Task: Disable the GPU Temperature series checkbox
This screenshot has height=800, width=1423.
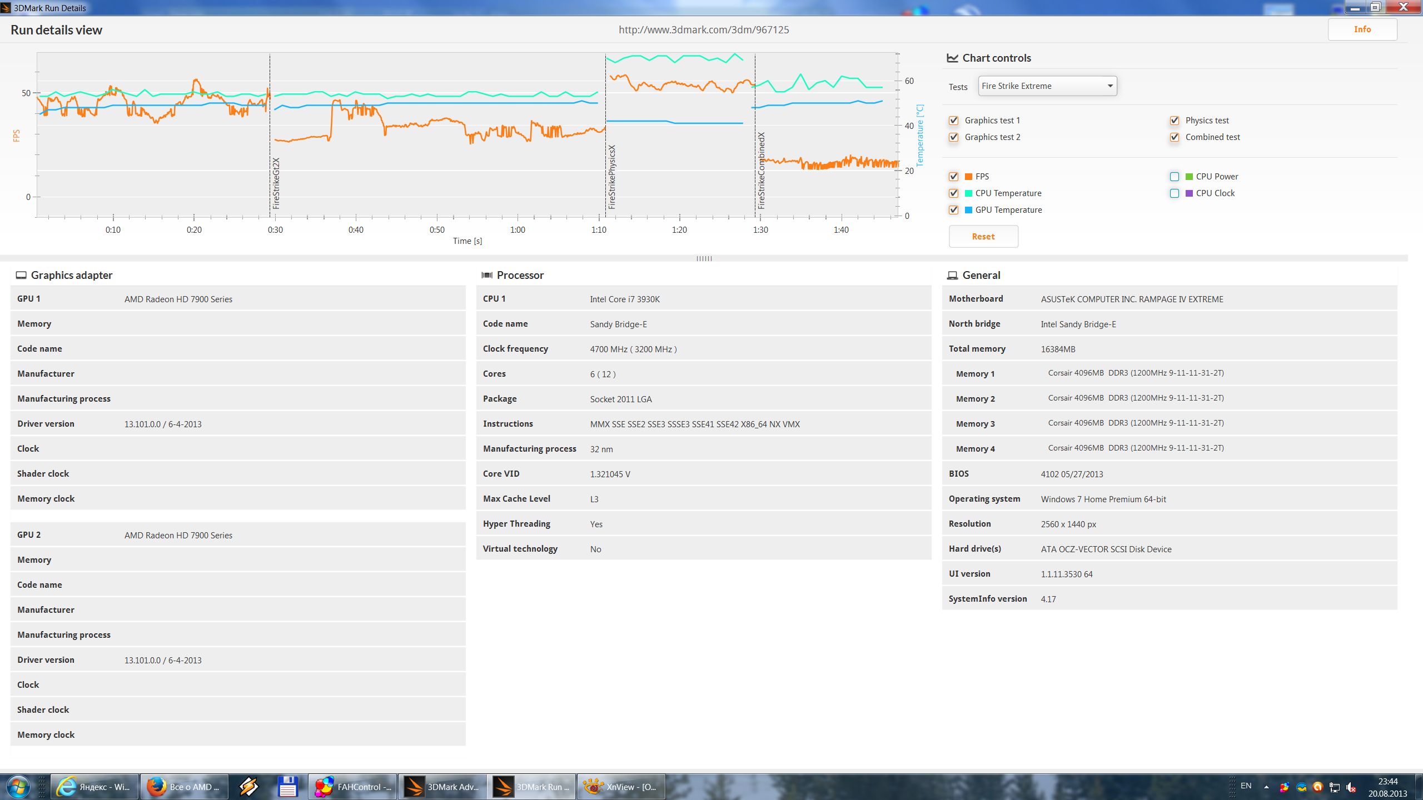Action: point(954,210)
